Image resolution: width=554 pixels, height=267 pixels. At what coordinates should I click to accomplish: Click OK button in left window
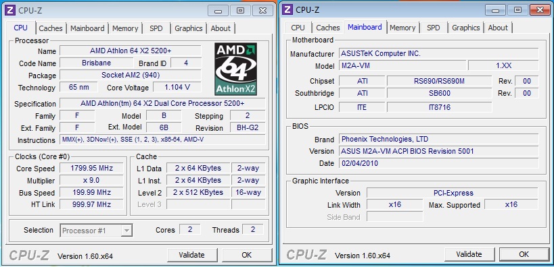[x=247, y=255]
